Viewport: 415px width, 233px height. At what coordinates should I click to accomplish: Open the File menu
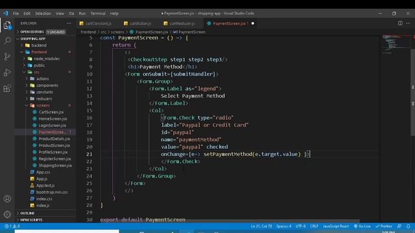coord(16,13)
